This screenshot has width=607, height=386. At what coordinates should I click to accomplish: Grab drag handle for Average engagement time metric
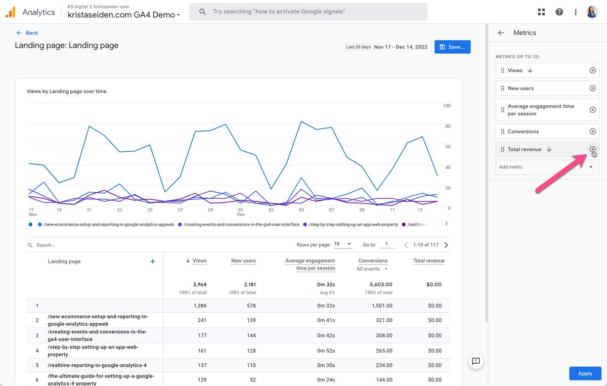502,110
